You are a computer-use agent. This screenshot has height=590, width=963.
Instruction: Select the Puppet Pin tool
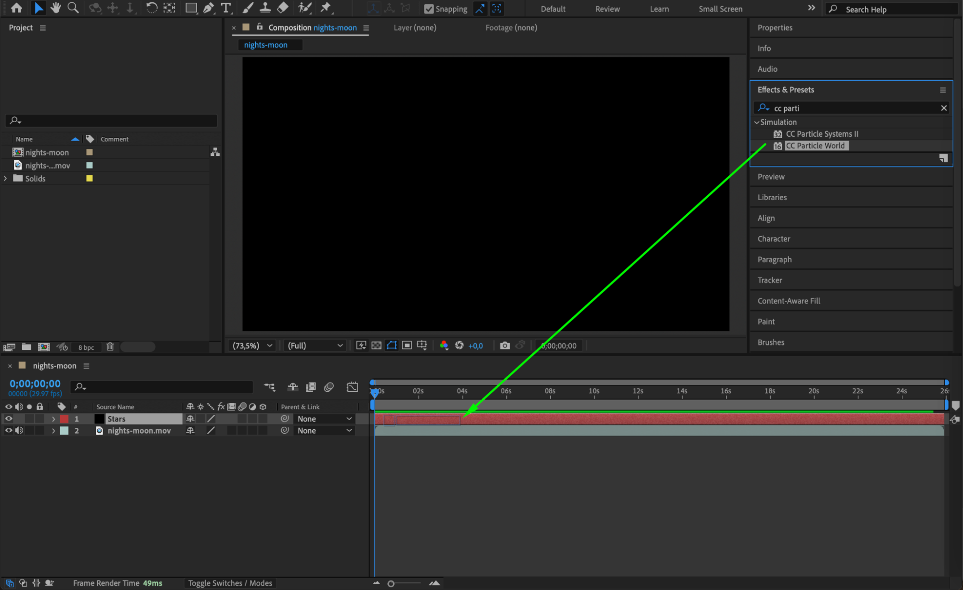(326, 8)
